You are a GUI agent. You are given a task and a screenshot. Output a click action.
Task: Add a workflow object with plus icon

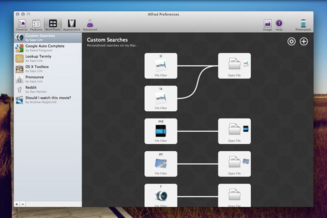[304, 41]
